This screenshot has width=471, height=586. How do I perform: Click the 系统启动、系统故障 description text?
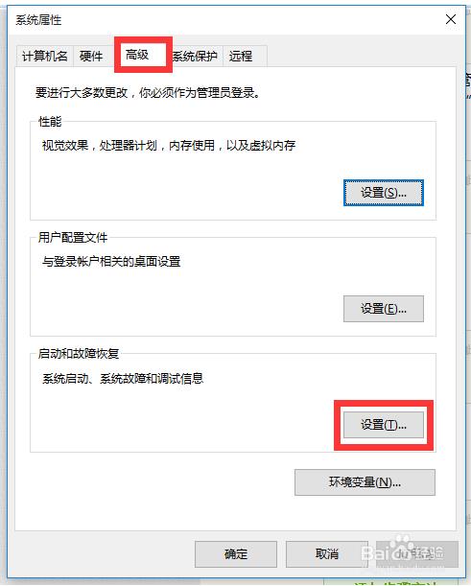[123, 379]
